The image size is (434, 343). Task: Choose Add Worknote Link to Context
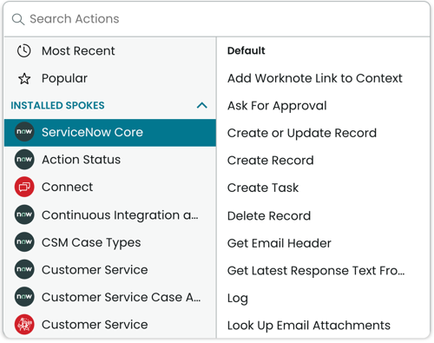point(315,78)
